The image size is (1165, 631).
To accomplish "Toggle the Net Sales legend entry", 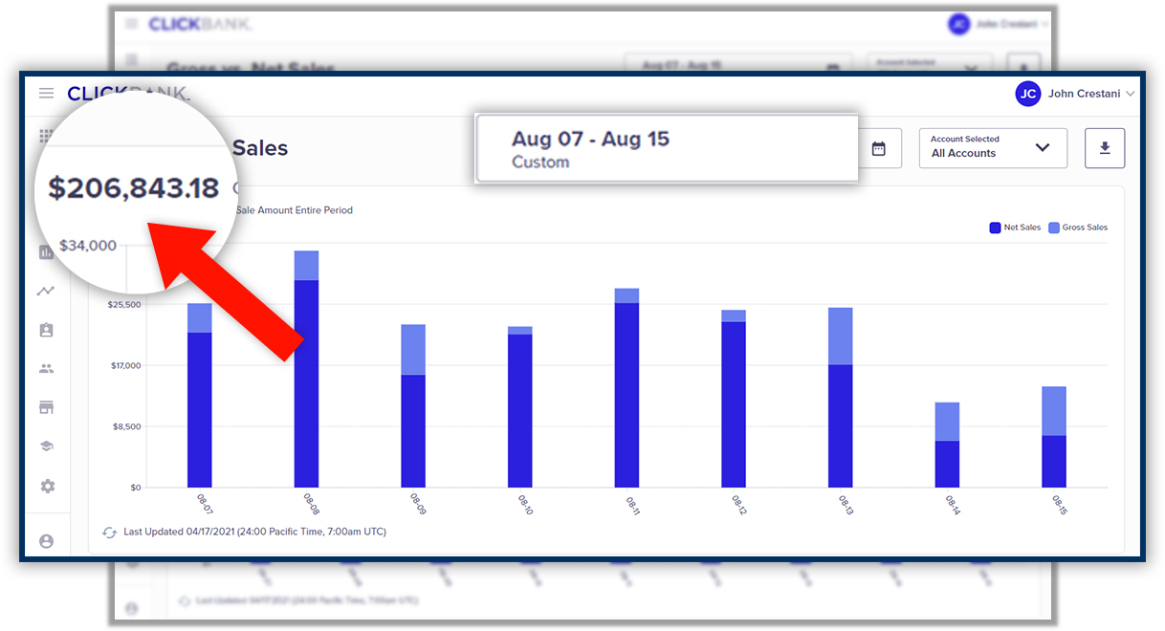I will 1015,228.
